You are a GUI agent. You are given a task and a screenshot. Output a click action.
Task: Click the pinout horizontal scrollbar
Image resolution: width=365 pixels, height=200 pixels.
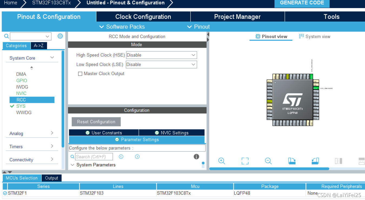point(269,169)
